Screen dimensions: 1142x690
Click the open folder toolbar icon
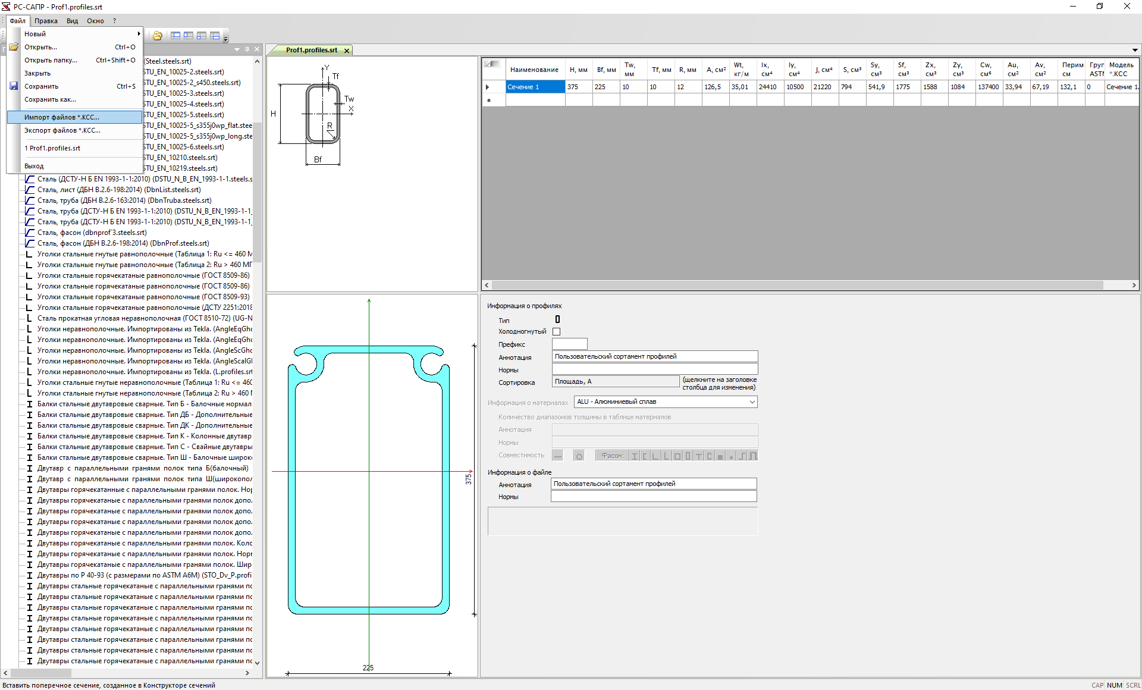click(158, 36)
